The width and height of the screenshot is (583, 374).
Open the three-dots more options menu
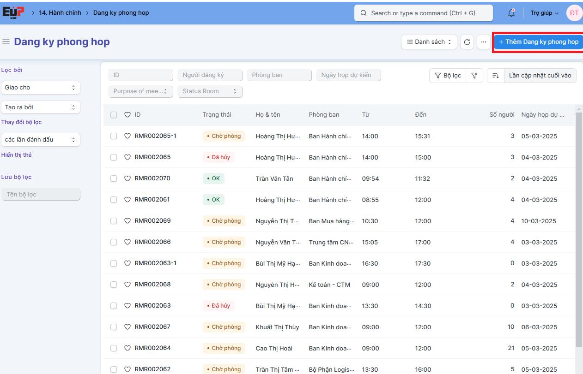tap(483, 42)
